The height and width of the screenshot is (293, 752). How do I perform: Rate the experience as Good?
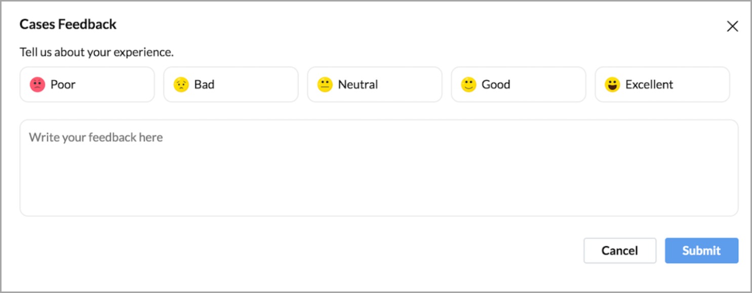tap(519, 84)
